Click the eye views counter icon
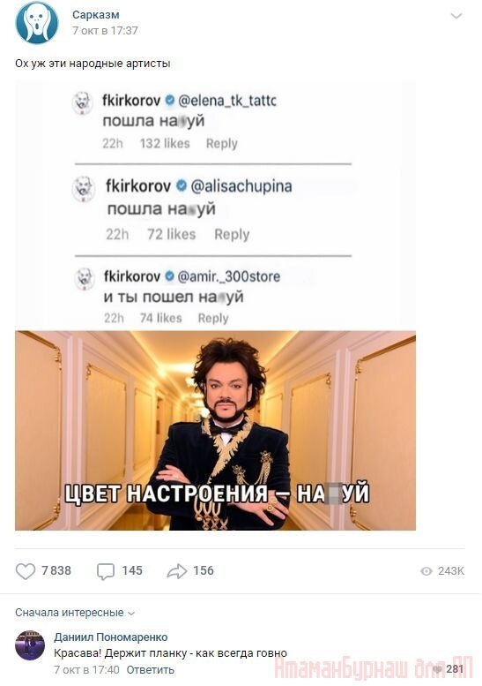The width and height of the screenshot is (482, 686). (426, 571)
